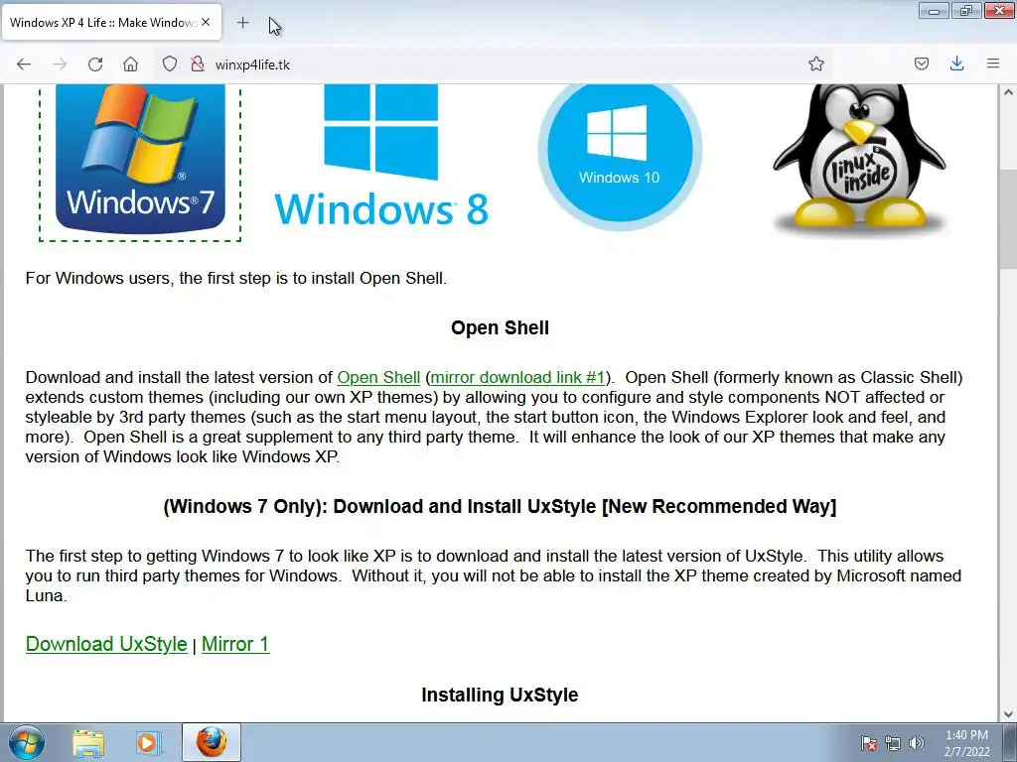This screenshot has height=762, width=1017.
Task: Open a new tab with plus button
Action: pos(242,23)
